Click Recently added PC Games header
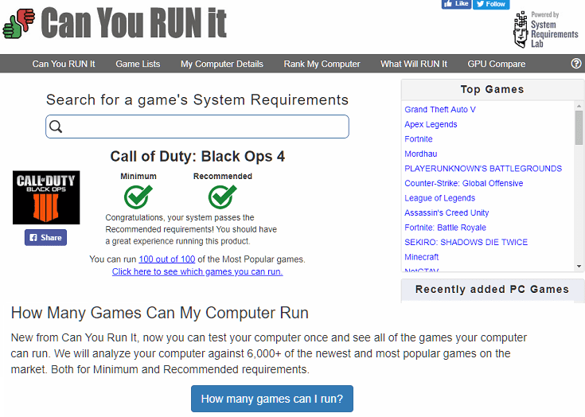This screenshot has height=417, width=585. click(492, 289)
